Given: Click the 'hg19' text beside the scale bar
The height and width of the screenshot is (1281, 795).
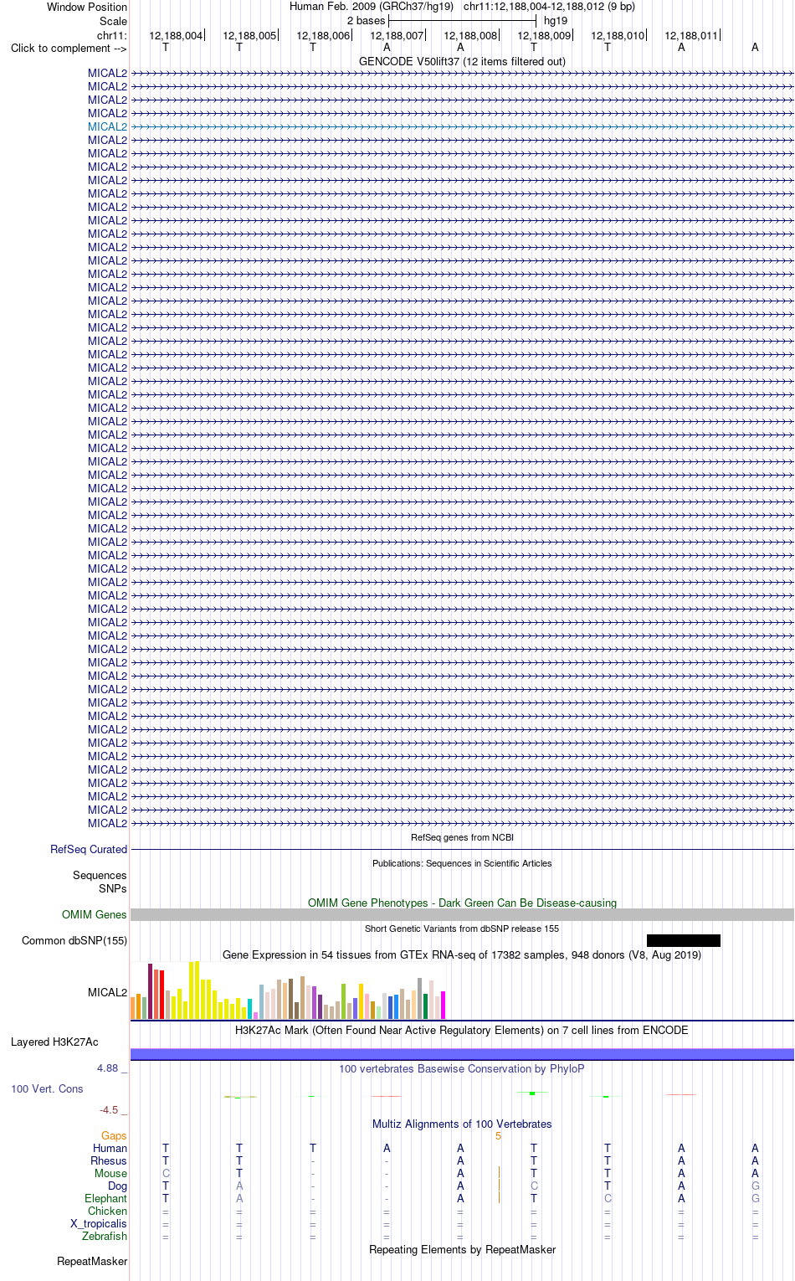Looking at the screenshot, I should point(556,20).
